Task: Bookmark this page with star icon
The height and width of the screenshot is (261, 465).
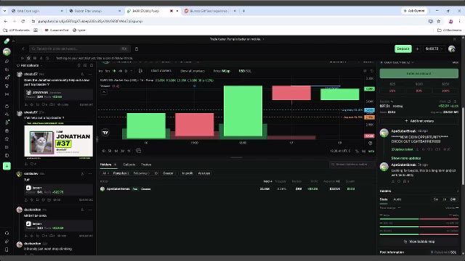Action: [438, 21]
